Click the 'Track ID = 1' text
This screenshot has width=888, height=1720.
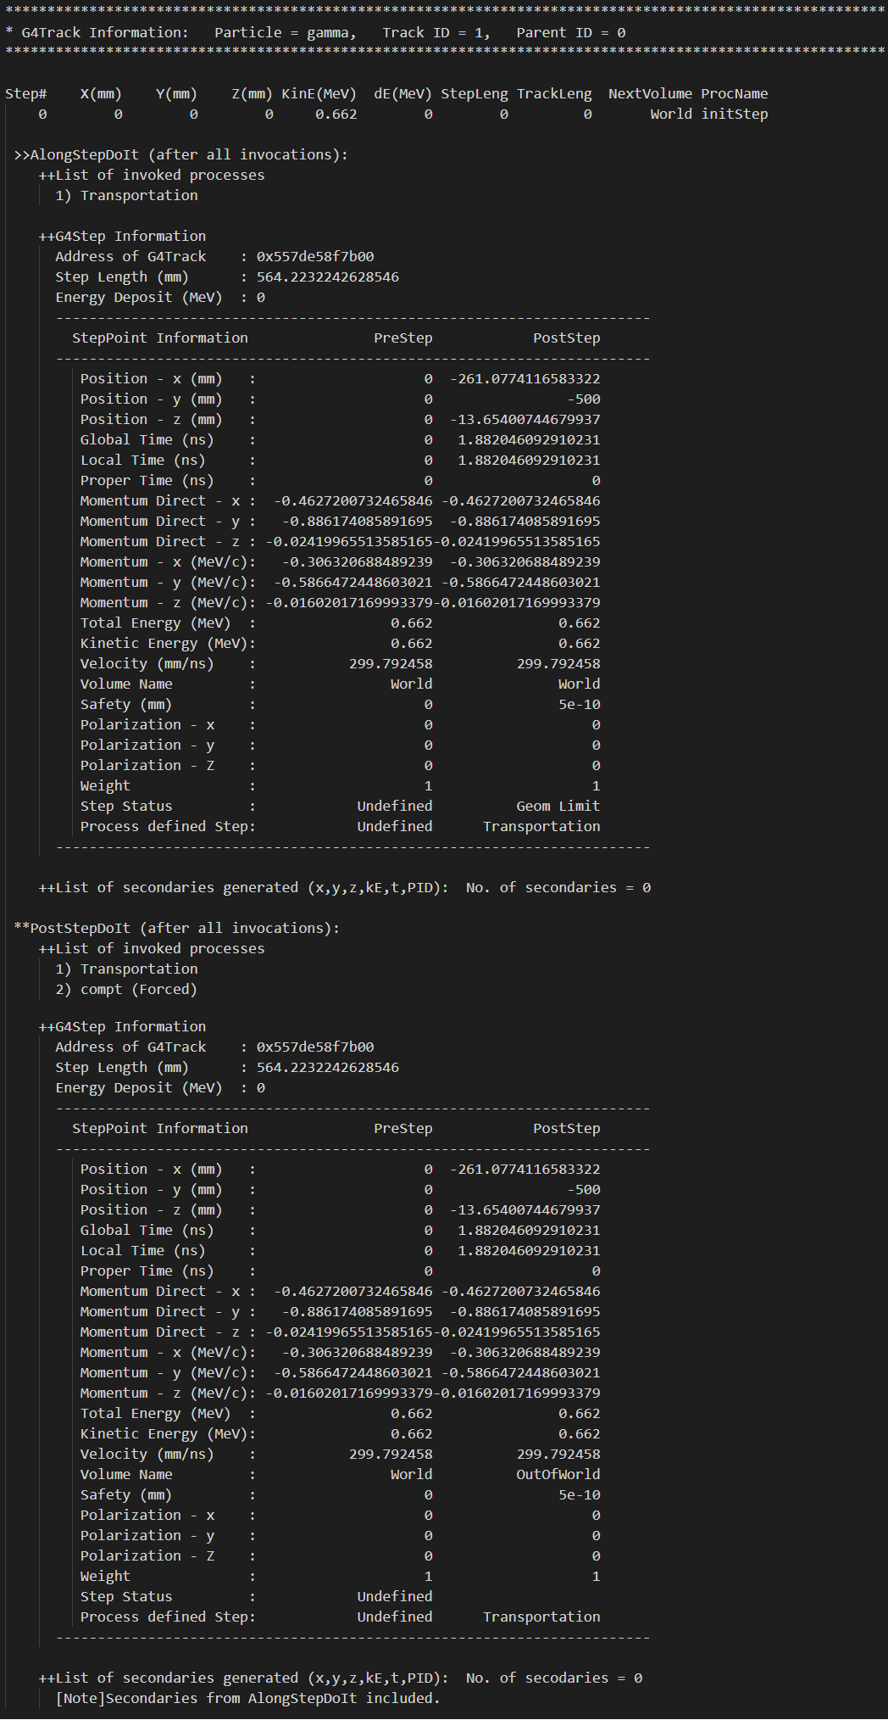tap(436, 32)
